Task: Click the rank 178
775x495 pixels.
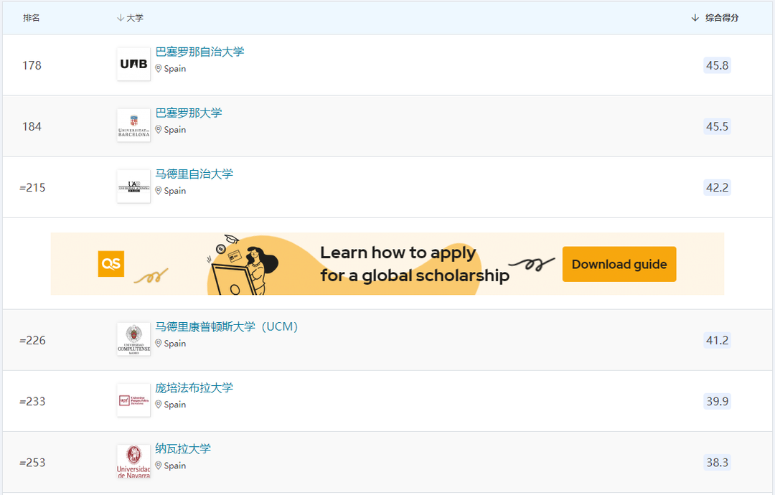Action: click(32, 65)
